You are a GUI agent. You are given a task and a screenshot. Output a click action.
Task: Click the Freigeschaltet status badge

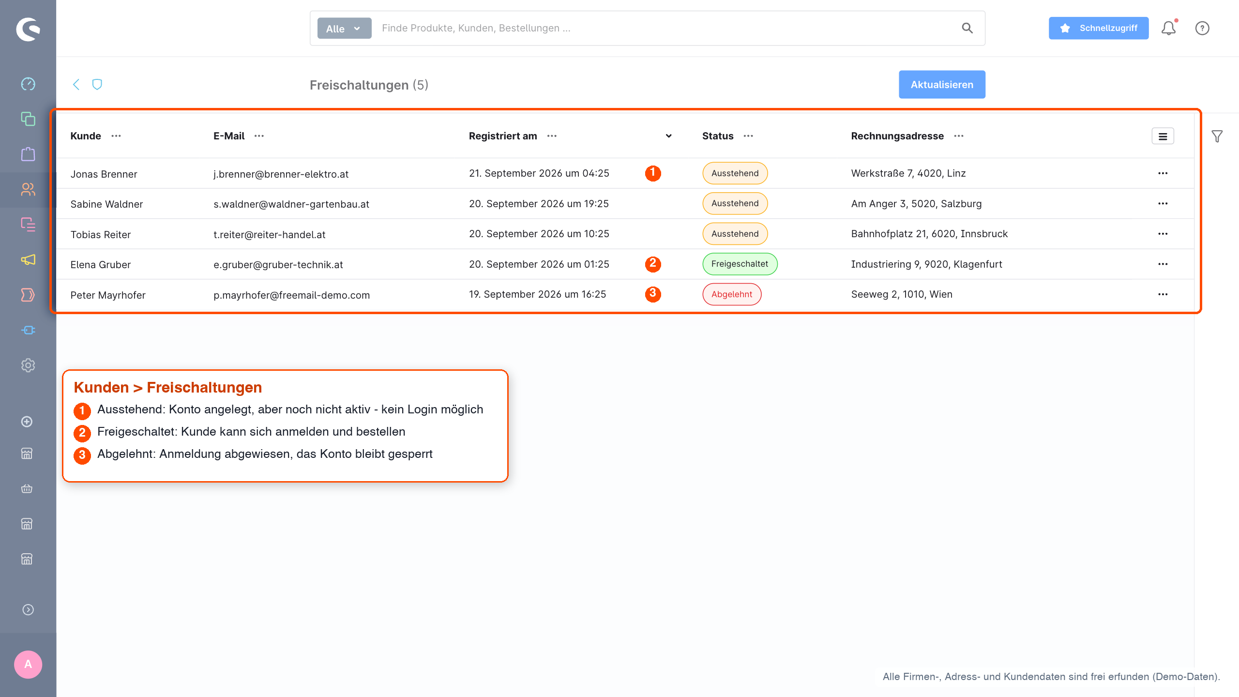(x=740, y=264)
